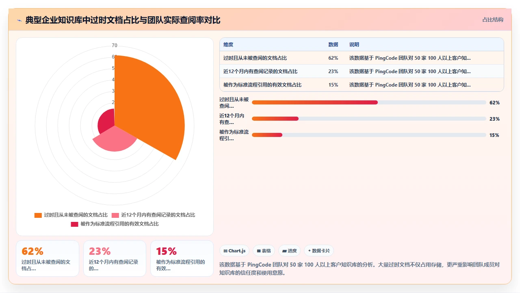Click the lightning icon beside the title
Screen dimensions: 520x293
tap(19, 20)
